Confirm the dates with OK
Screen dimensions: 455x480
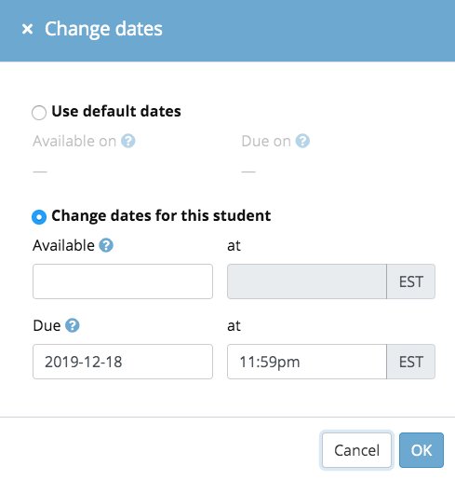pos(422,450)
